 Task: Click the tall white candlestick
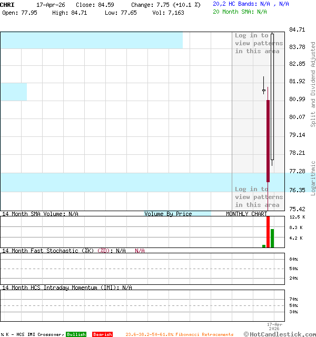(272, 95)
